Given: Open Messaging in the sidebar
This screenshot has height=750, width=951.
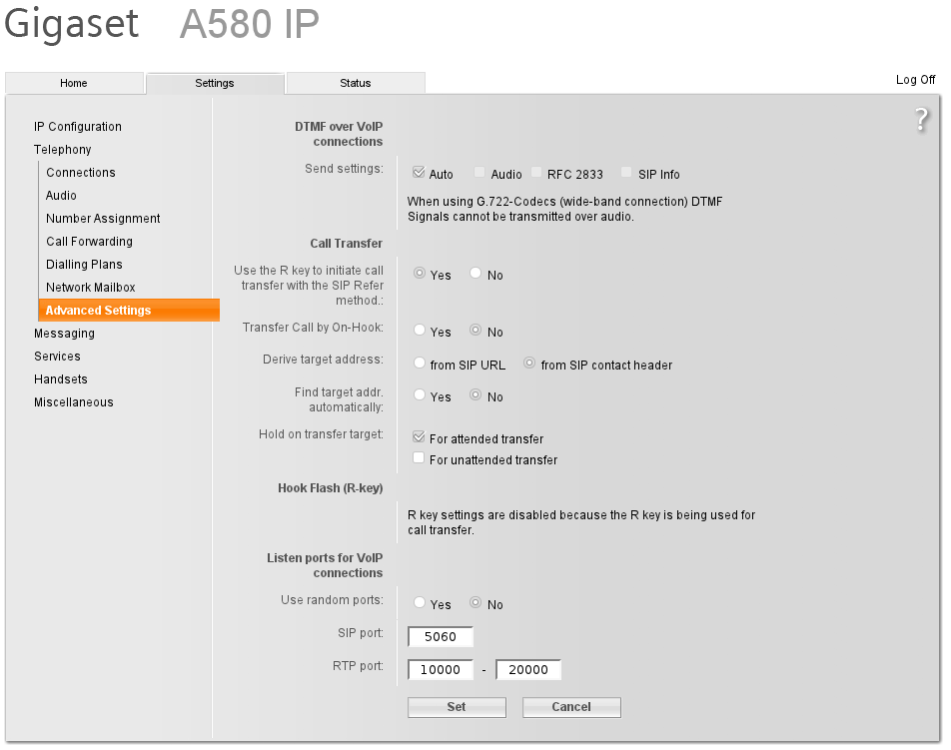Looking at the screenshot, I should pyautogui.click(x=64, y=334).
